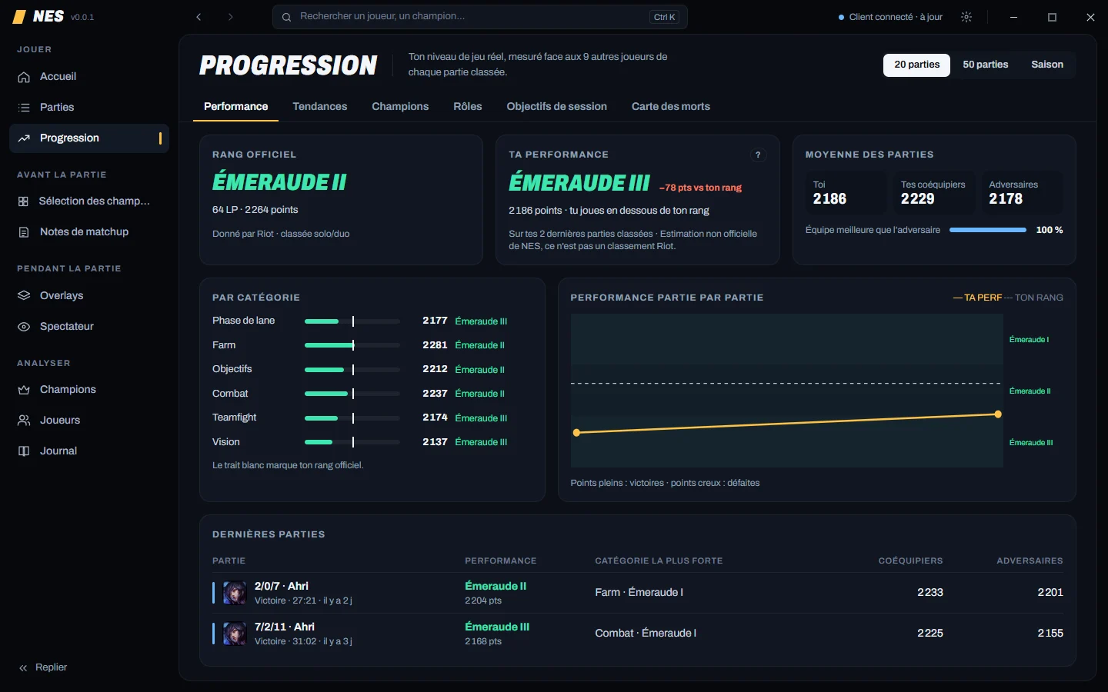
Task: Open the 2/0/7 Ahri match row
Action: [637, 593]
